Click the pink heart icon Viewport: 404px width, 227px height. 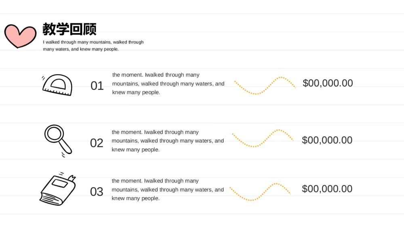20,36
